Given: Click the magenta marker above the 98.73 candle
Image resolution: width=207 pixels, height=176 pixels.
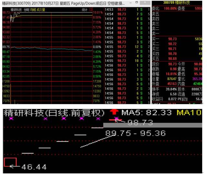Looking at the screenshot, I should [x=116, y=119].
